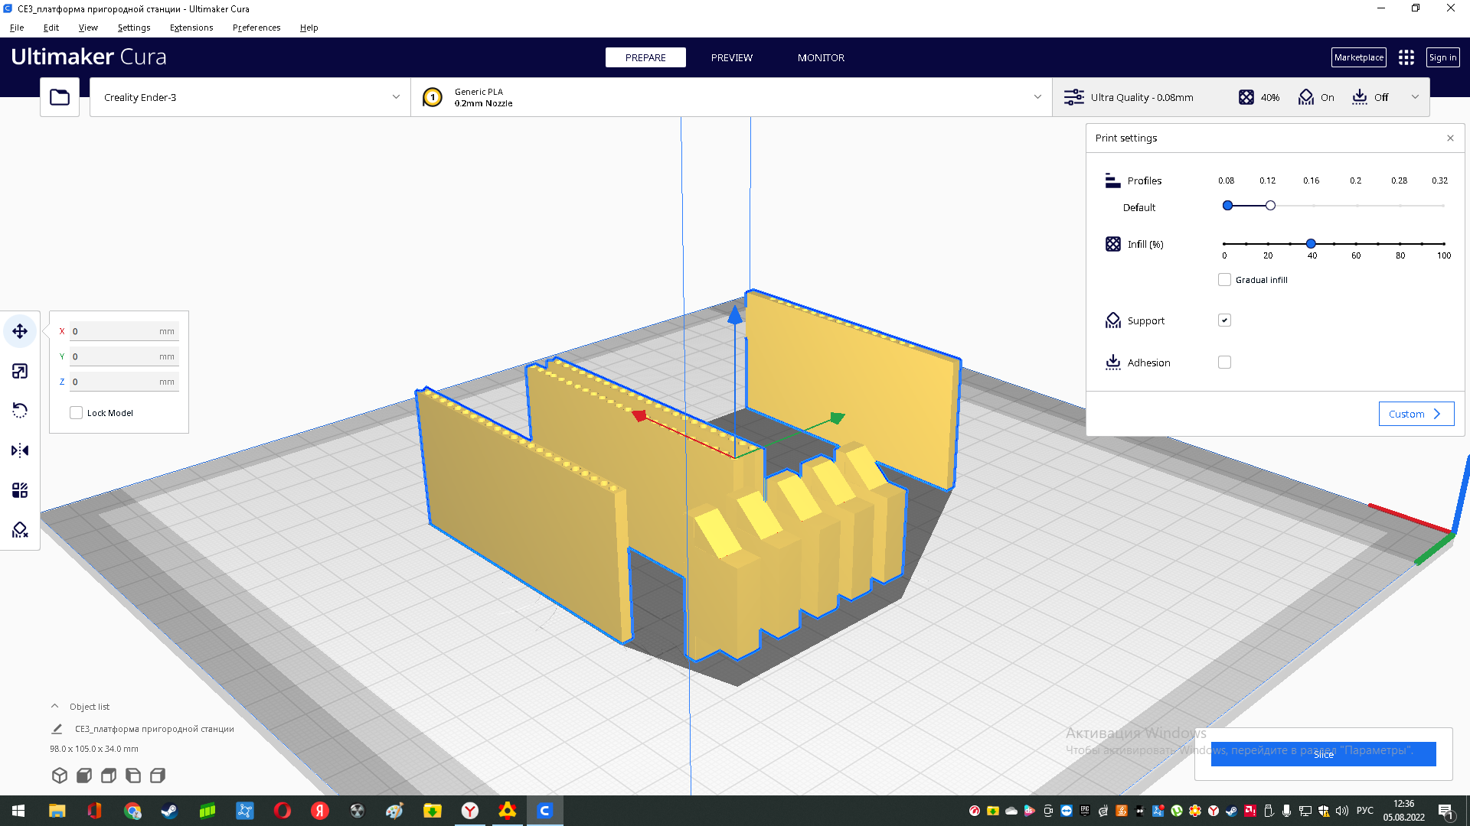Select the Rotate tool icon
The width and height of the screenshot is (1470, 826).
point(20,411)
